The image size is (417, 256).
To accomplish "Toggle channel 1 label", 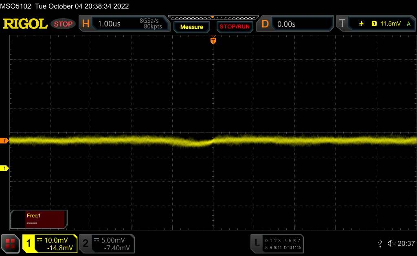I will tap(29, 243).
